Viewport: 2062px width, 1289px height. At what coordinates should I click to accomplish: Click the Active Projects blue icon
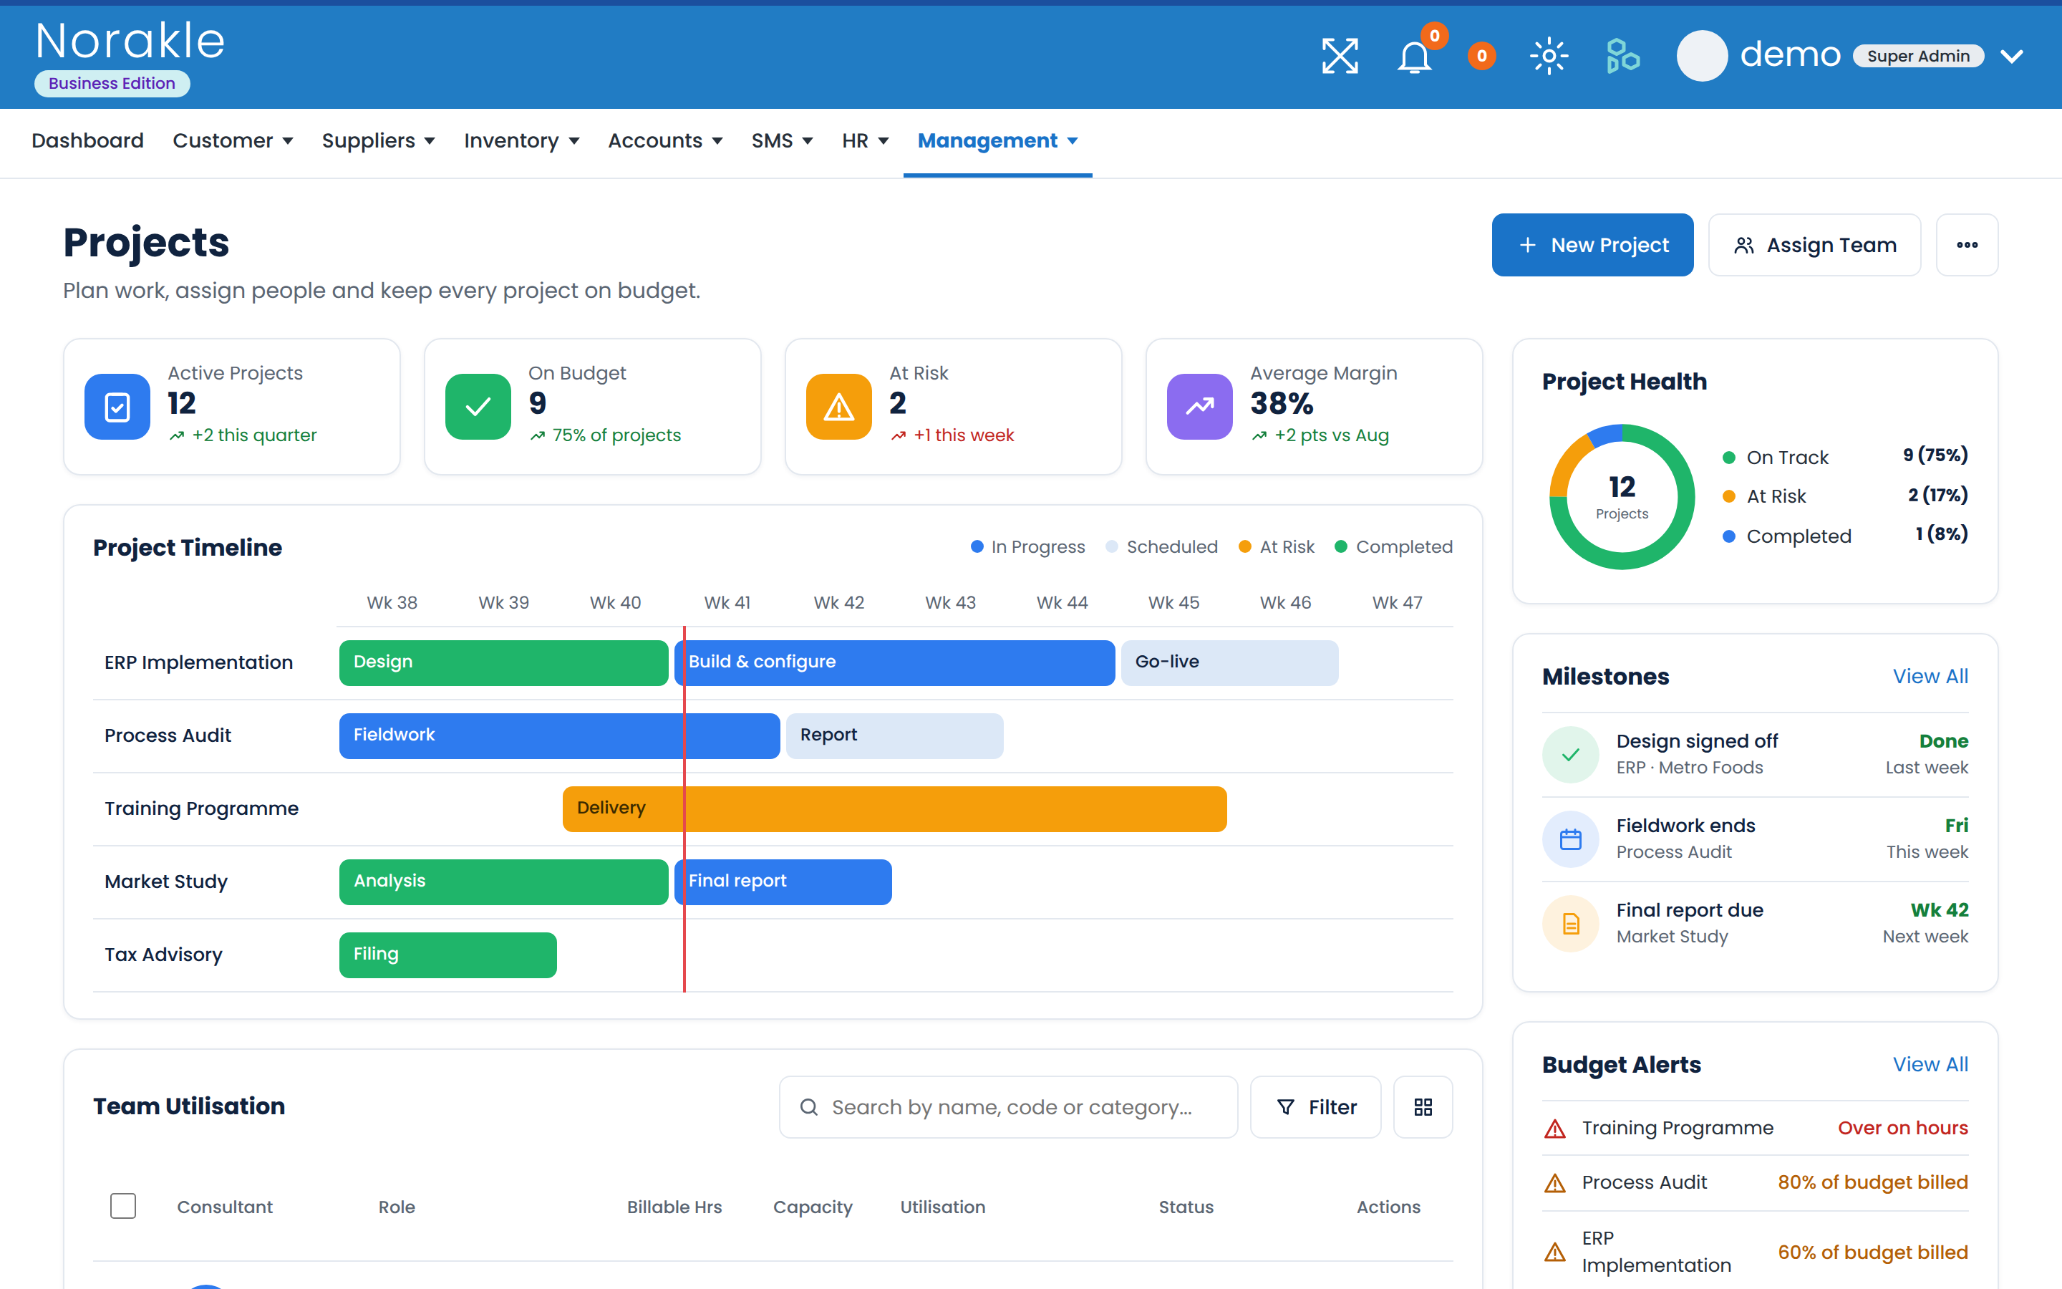click(117, 407)
